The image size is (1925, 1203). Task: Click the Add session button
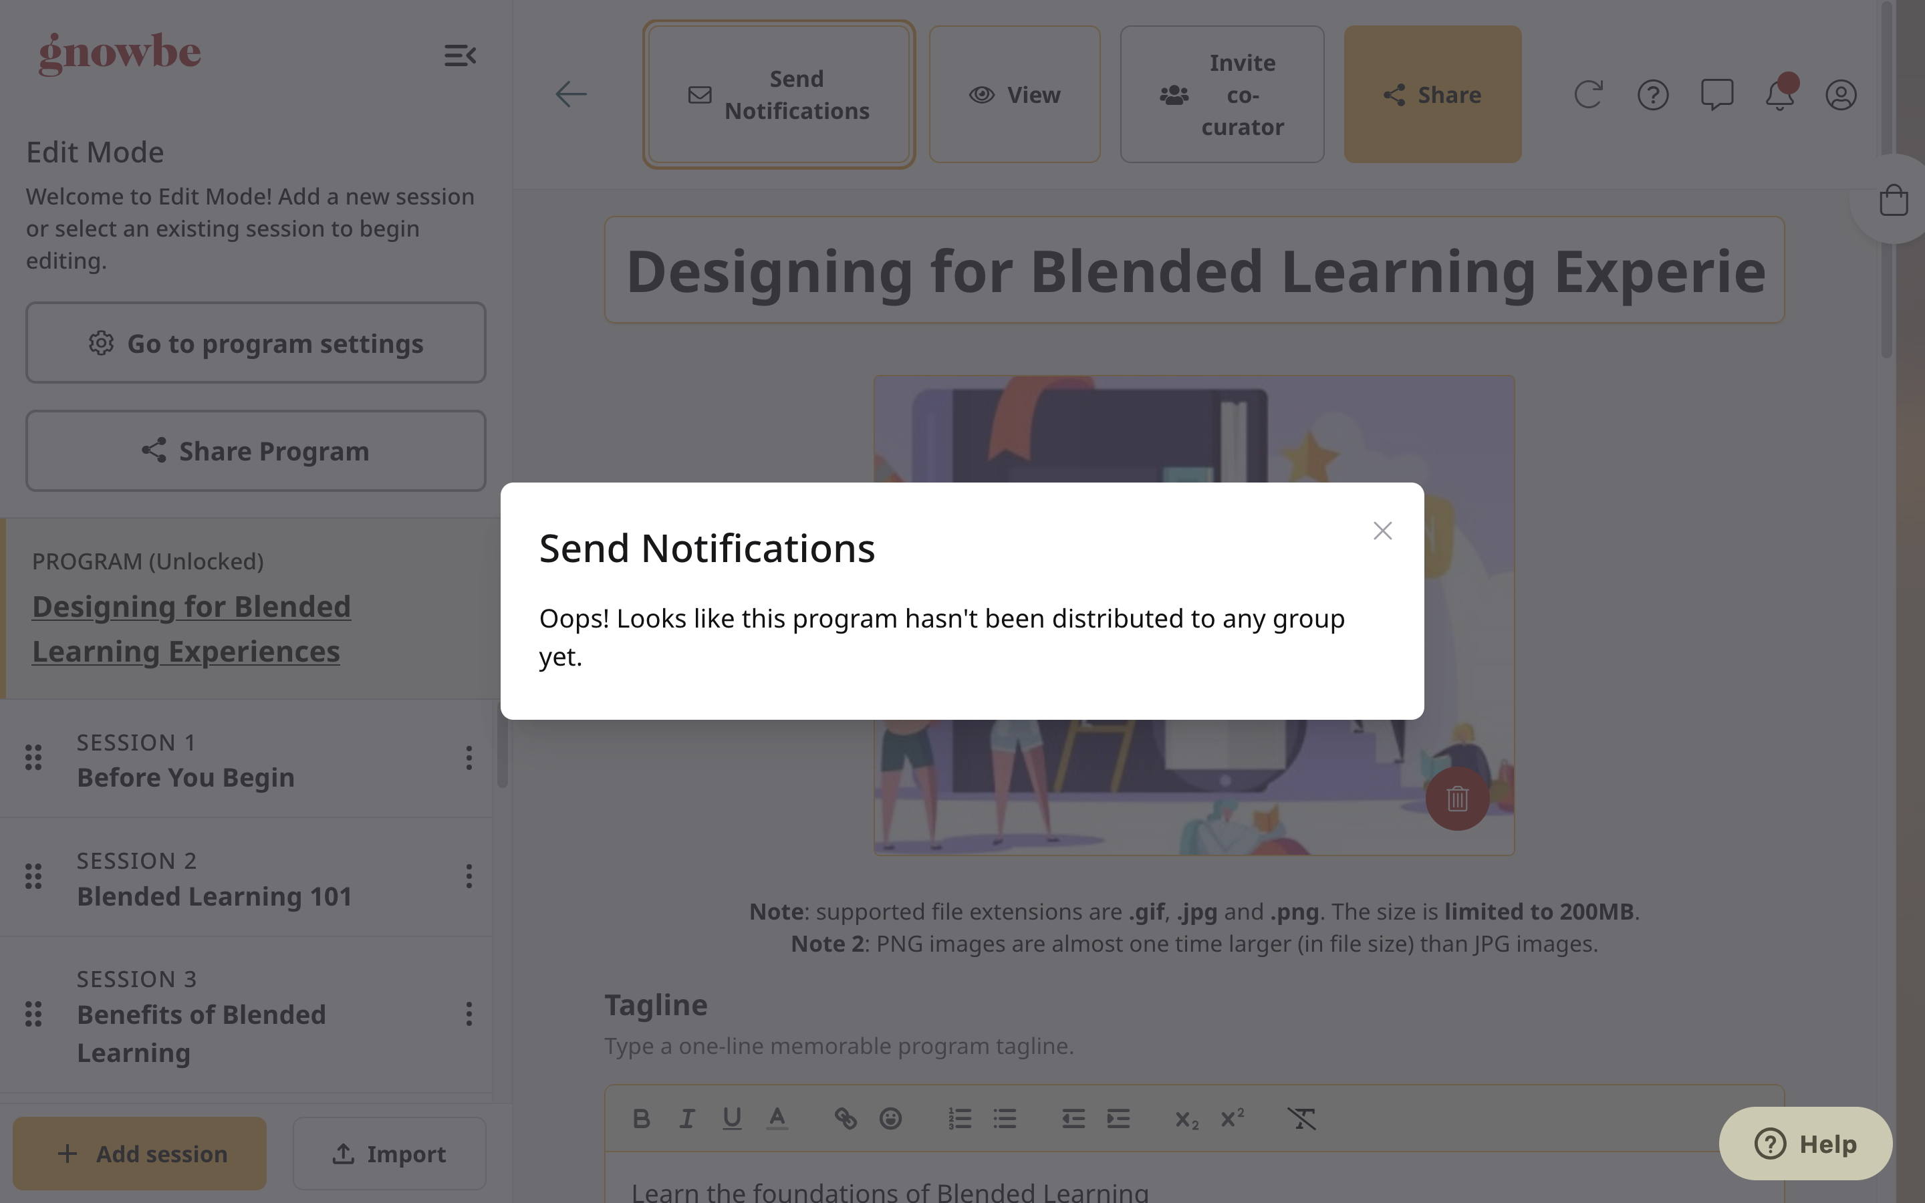point(140,1153)
